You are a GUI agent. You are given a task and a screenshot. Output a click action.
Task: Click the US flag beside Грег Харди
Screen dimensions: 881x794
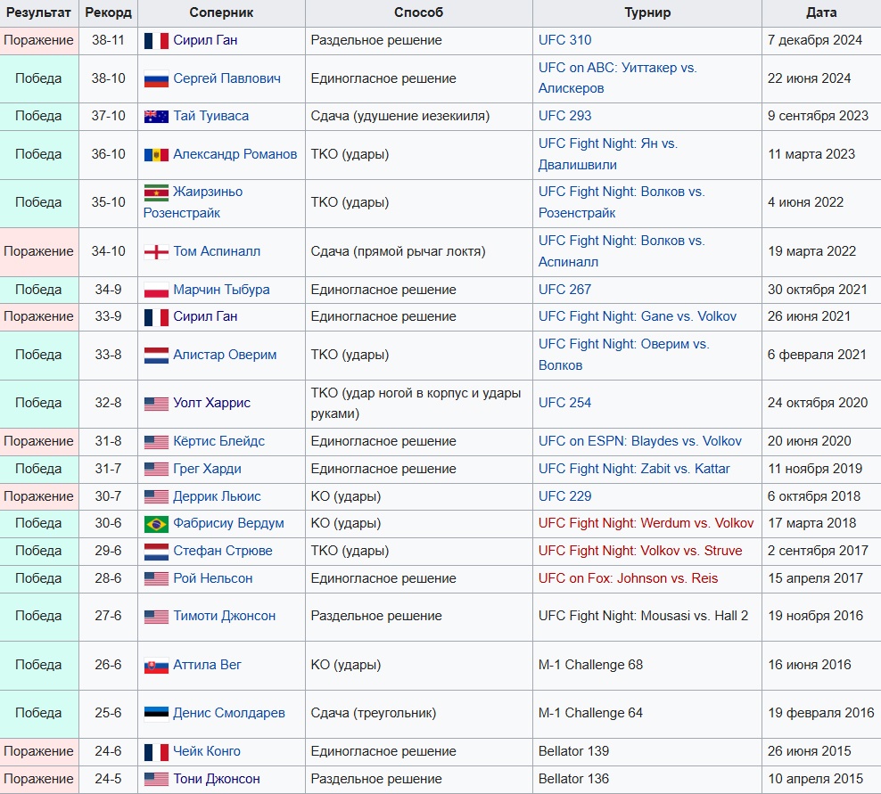(156, 469)
